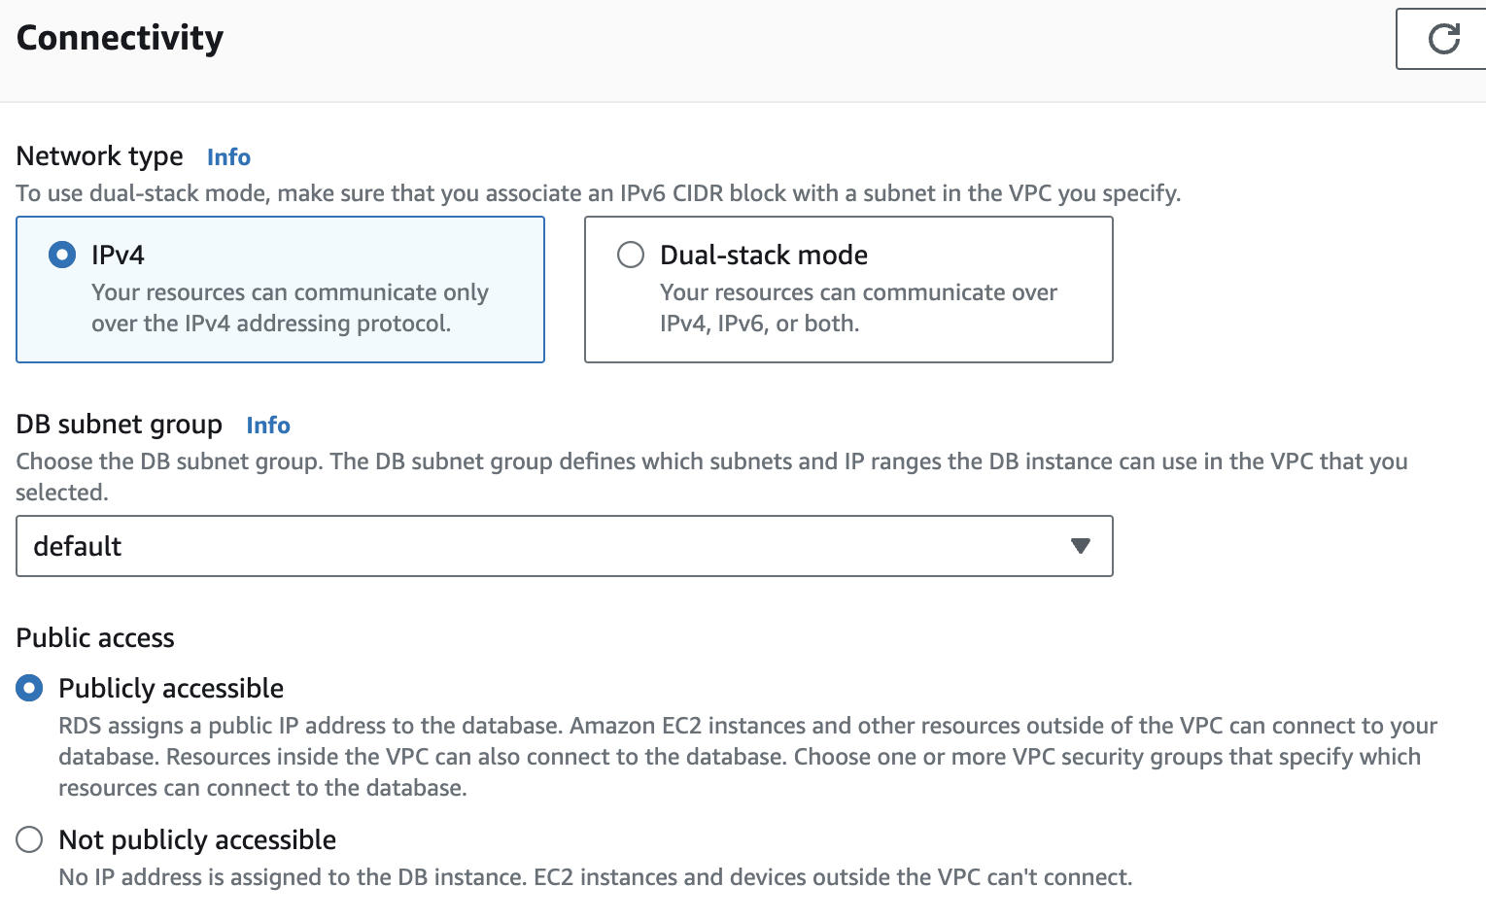This screenshot has height=921, width=1486.
Task: Open the Info link for Network type
Action: tap(228, 156)
